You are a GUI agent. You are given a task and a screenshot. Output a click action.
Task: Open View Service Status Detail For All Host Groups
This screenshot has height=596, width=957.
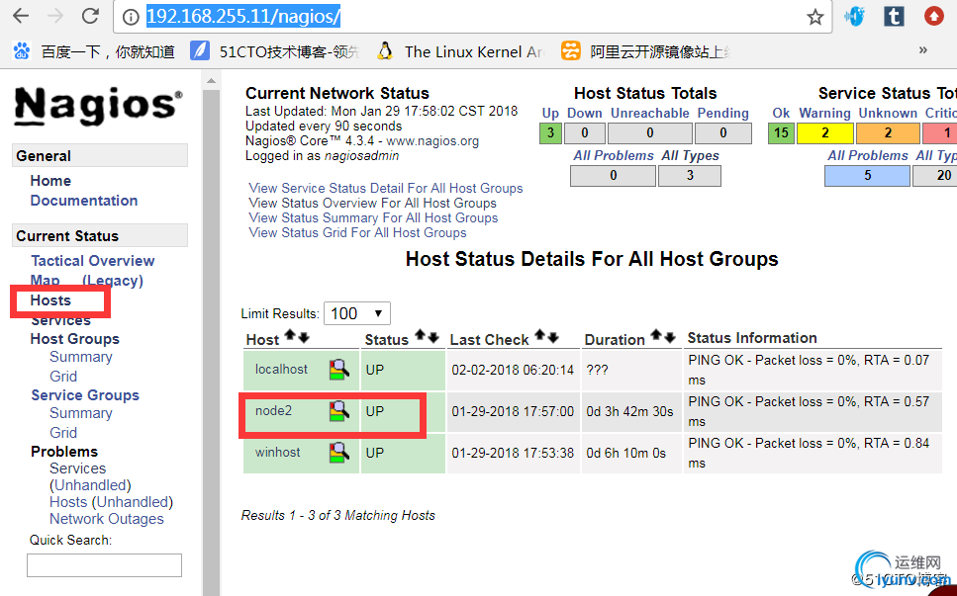click(386, 189)
